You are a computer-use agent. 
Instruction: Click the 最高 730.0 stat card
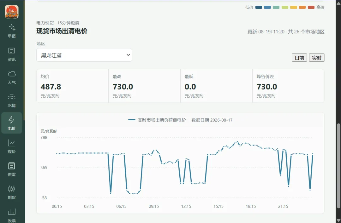point(144,86)
